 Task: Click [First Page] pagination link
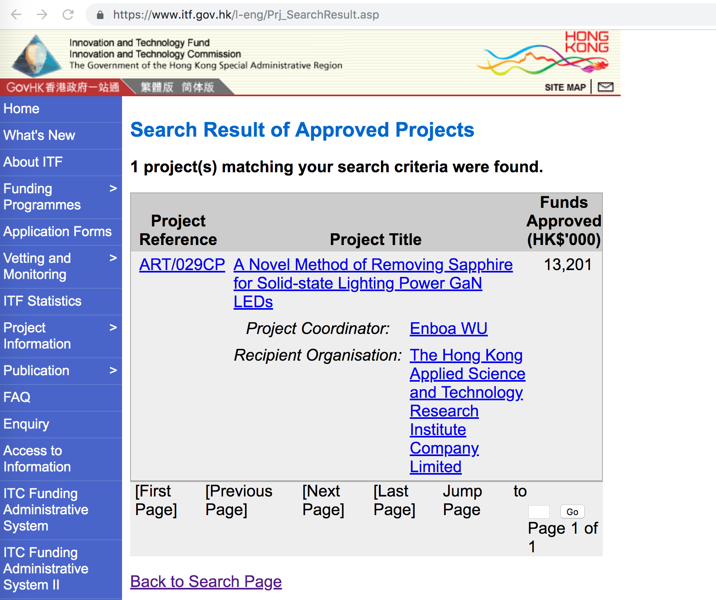click(x=156, y=501)
